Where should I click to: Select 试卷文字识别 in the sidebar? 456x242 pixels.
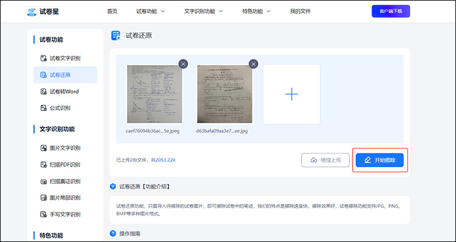[65, 58]
